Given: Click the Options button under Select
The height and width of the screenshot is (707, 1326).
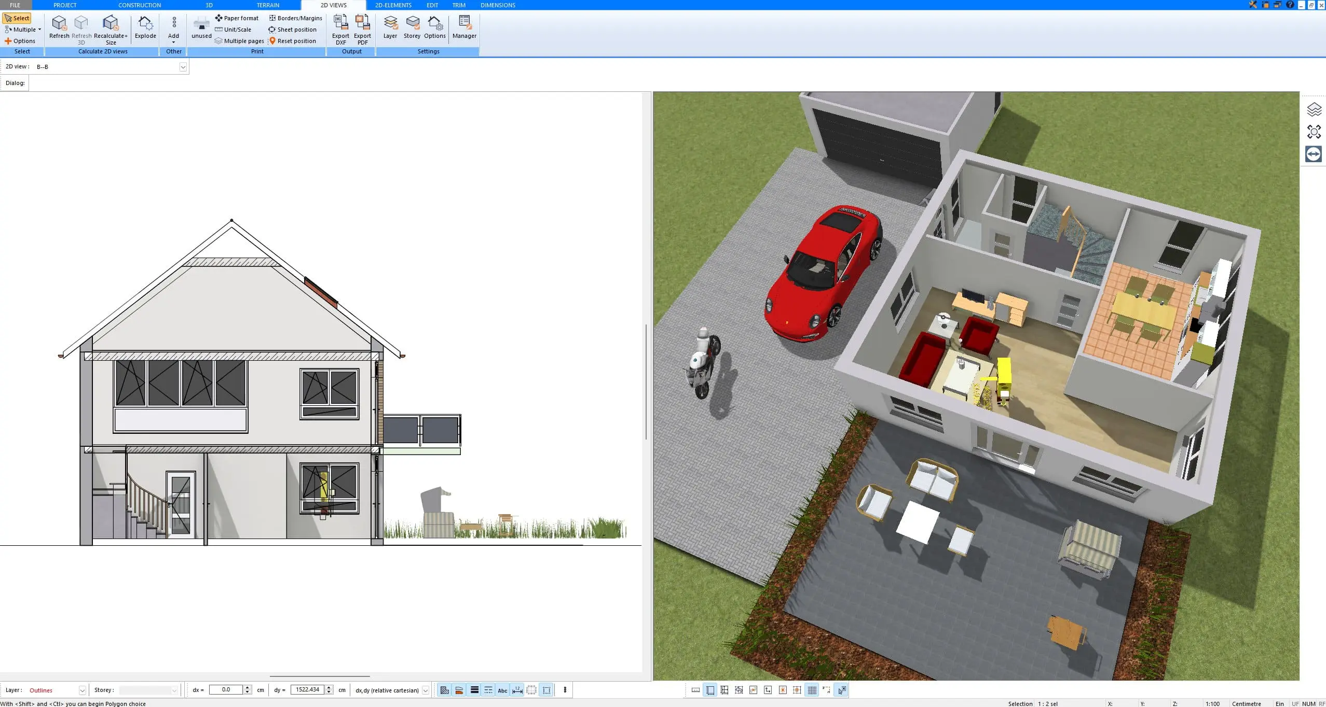Looking at the screenshot, I should (x=20, y=41).
